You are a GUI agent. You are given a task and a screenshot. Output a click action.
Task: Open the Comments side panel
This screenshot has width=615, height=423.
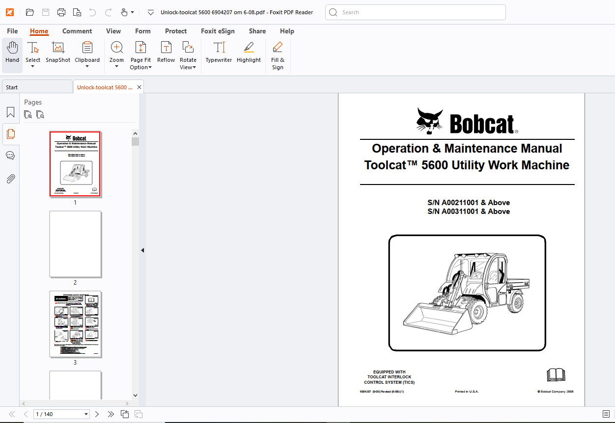tap(10, 156)
